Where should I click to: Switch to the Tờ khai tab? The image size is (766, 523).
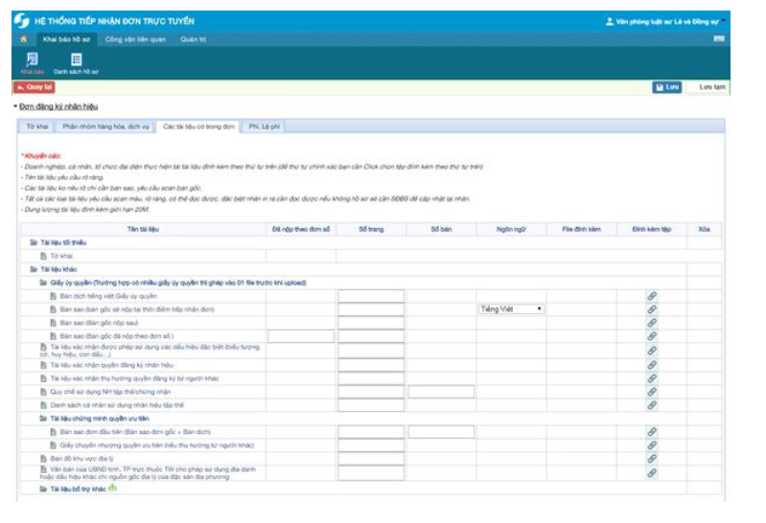click(37, 126)
